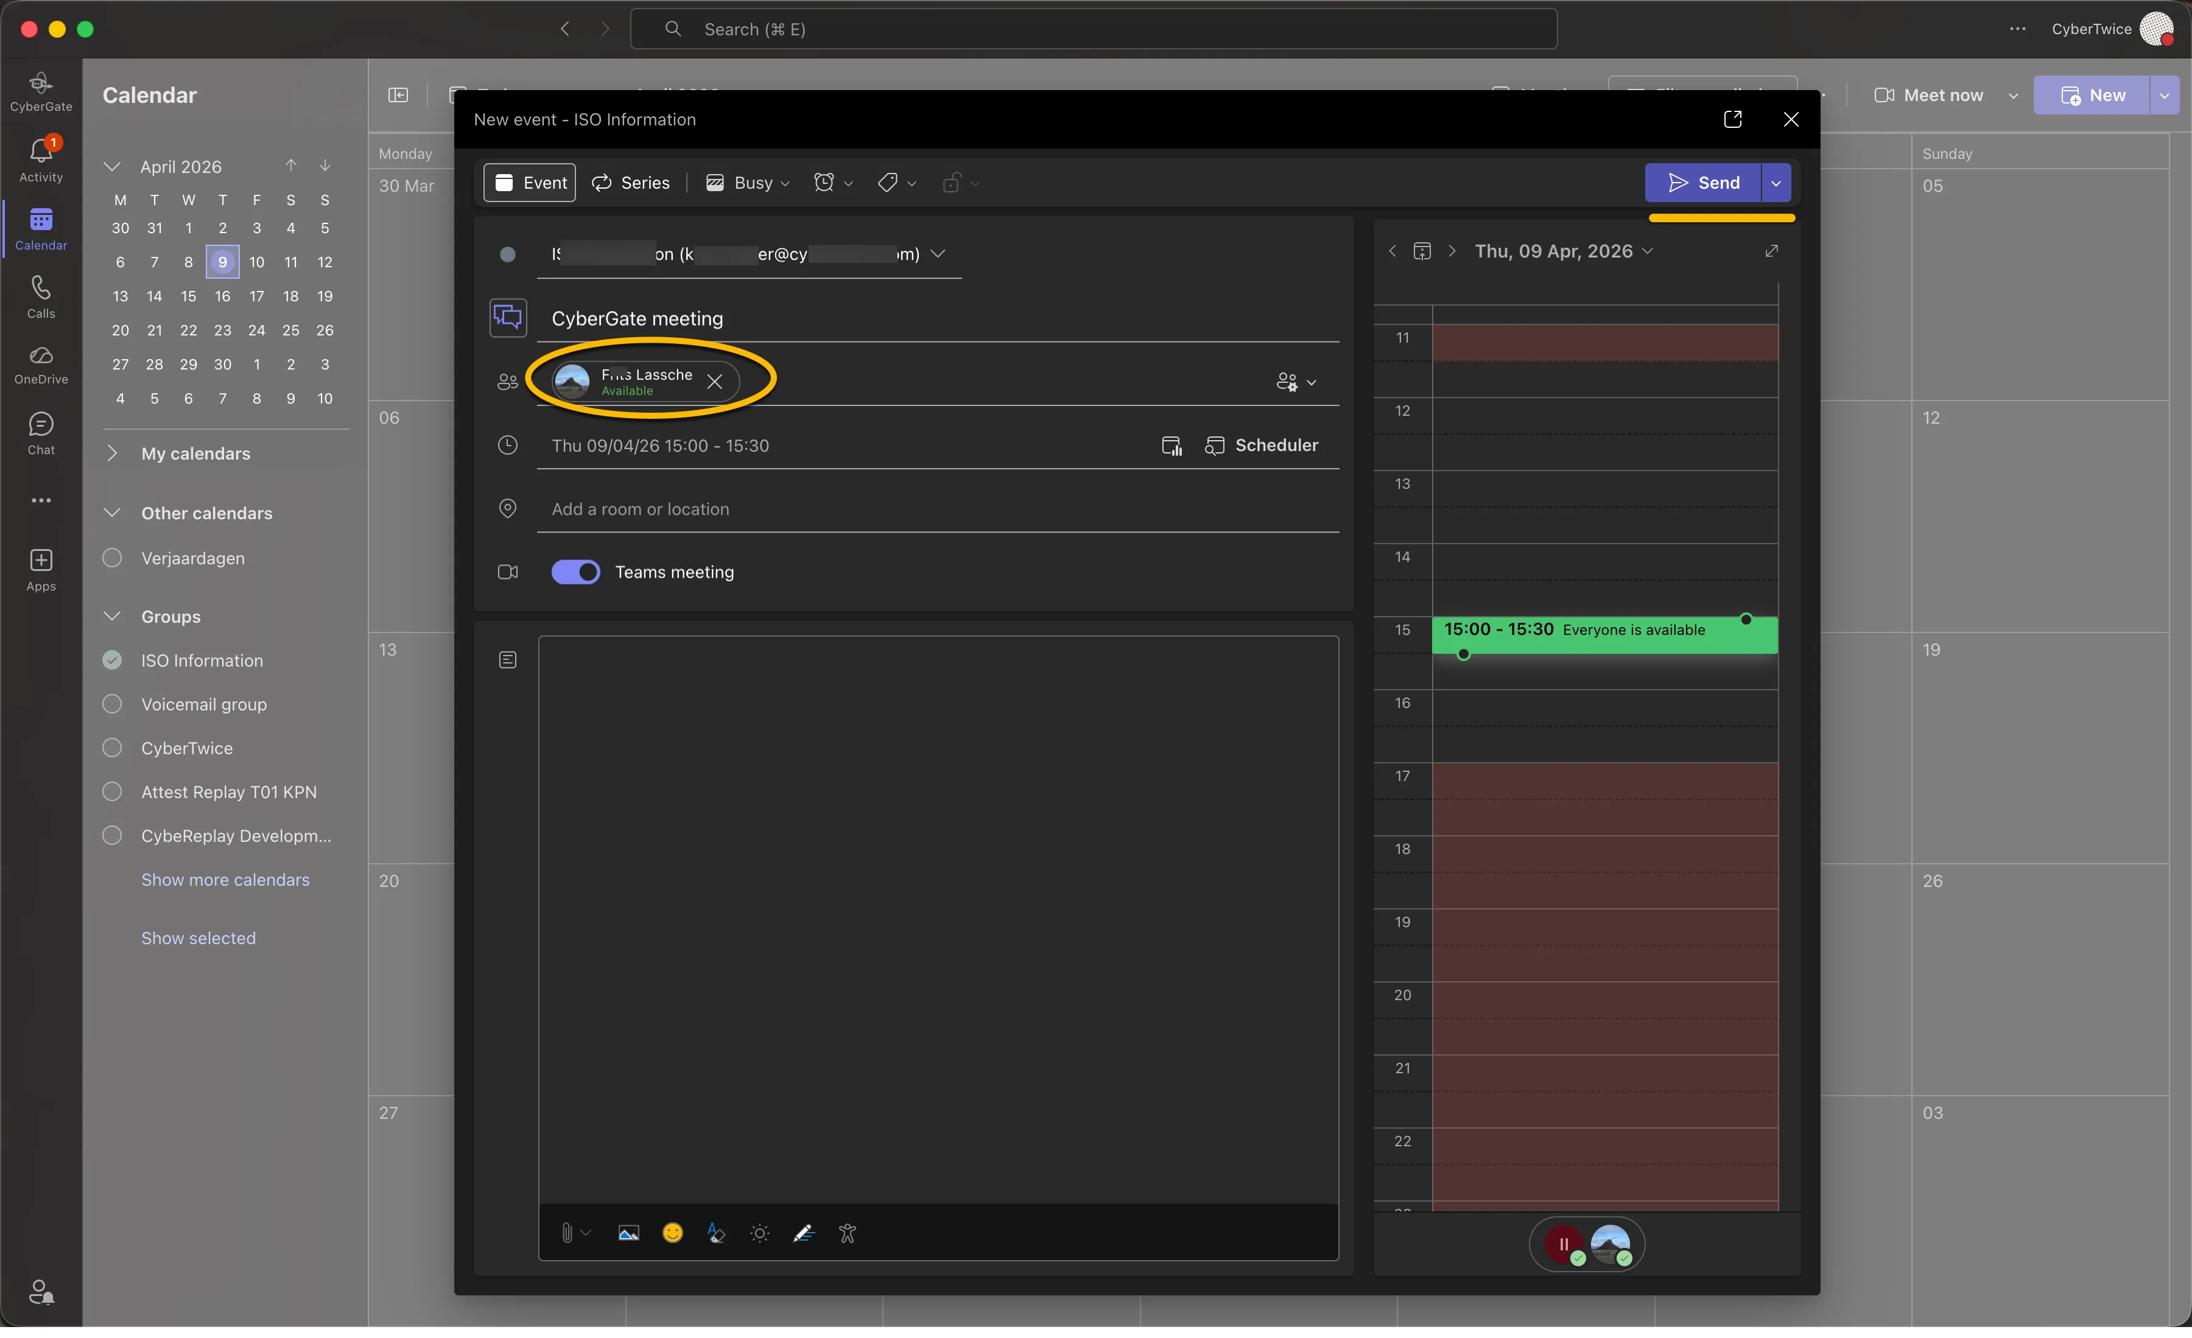
Task: Select April 16 in mini calendar
Action: click(222, 296)
